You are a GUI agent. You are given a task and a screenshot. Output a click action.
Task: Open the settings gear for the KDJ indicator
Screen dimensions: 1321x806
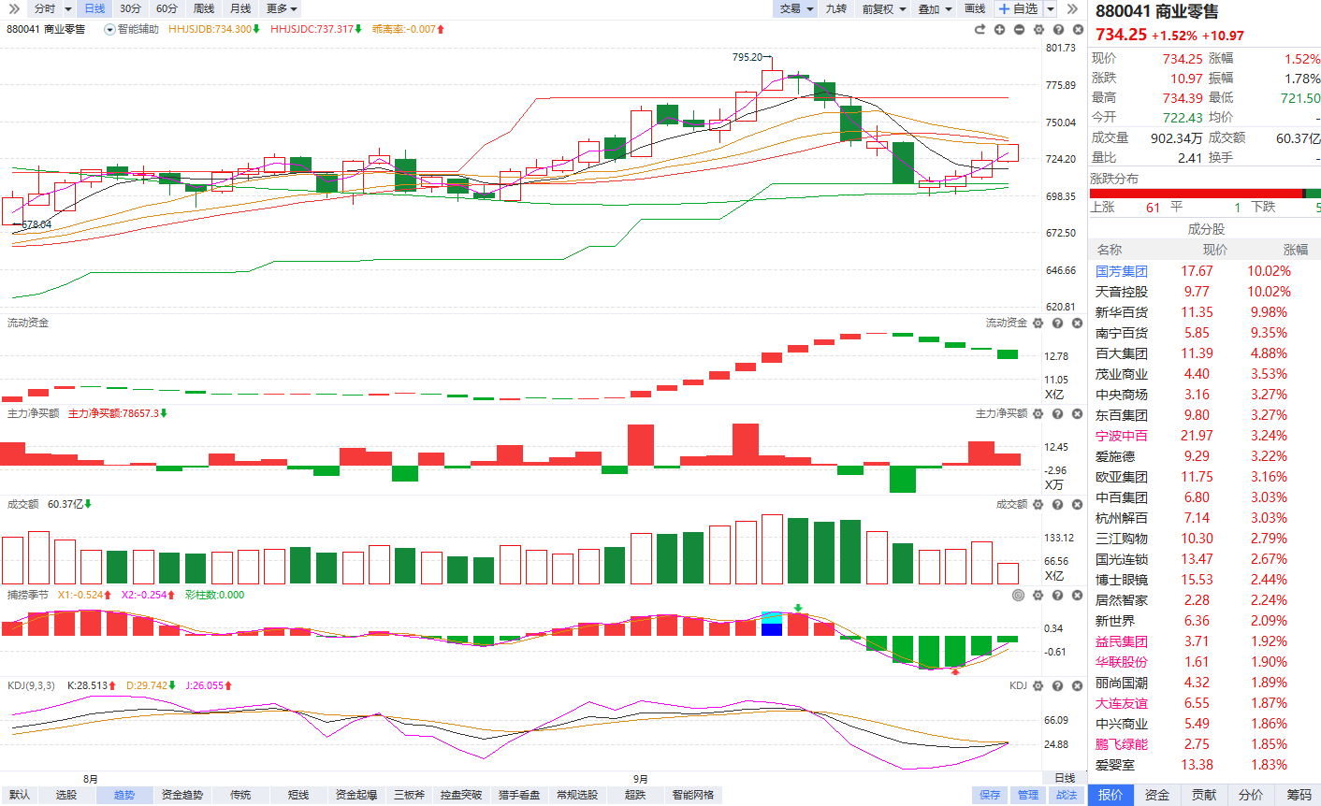click(1038, 686)
